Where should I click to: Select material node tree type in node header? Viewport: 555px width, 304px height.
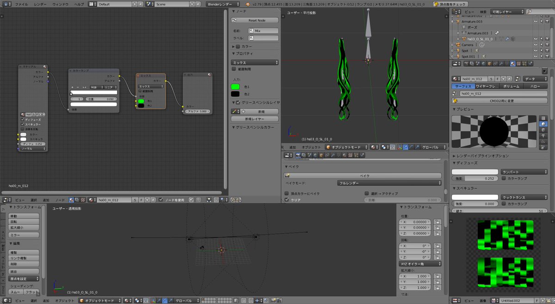point(71,200)
